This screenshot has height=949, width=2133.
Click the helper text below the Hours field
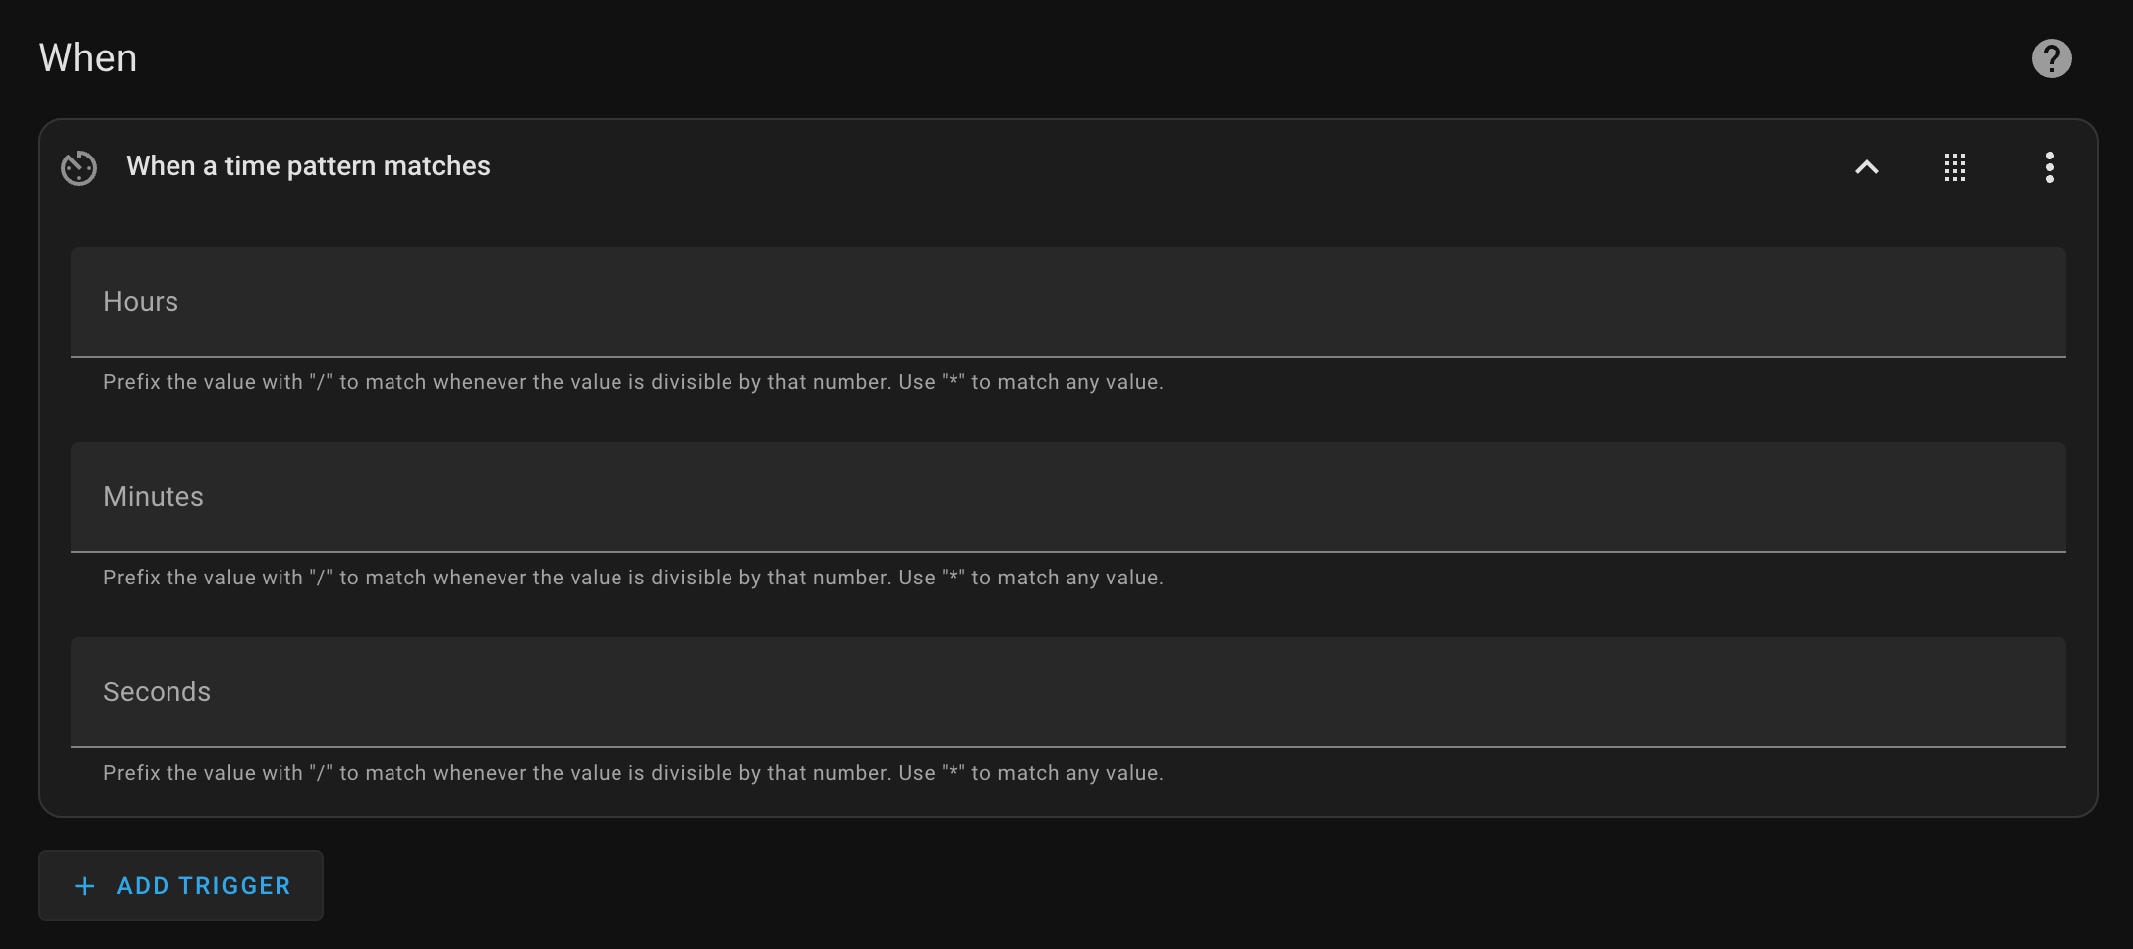coord(632,382)
